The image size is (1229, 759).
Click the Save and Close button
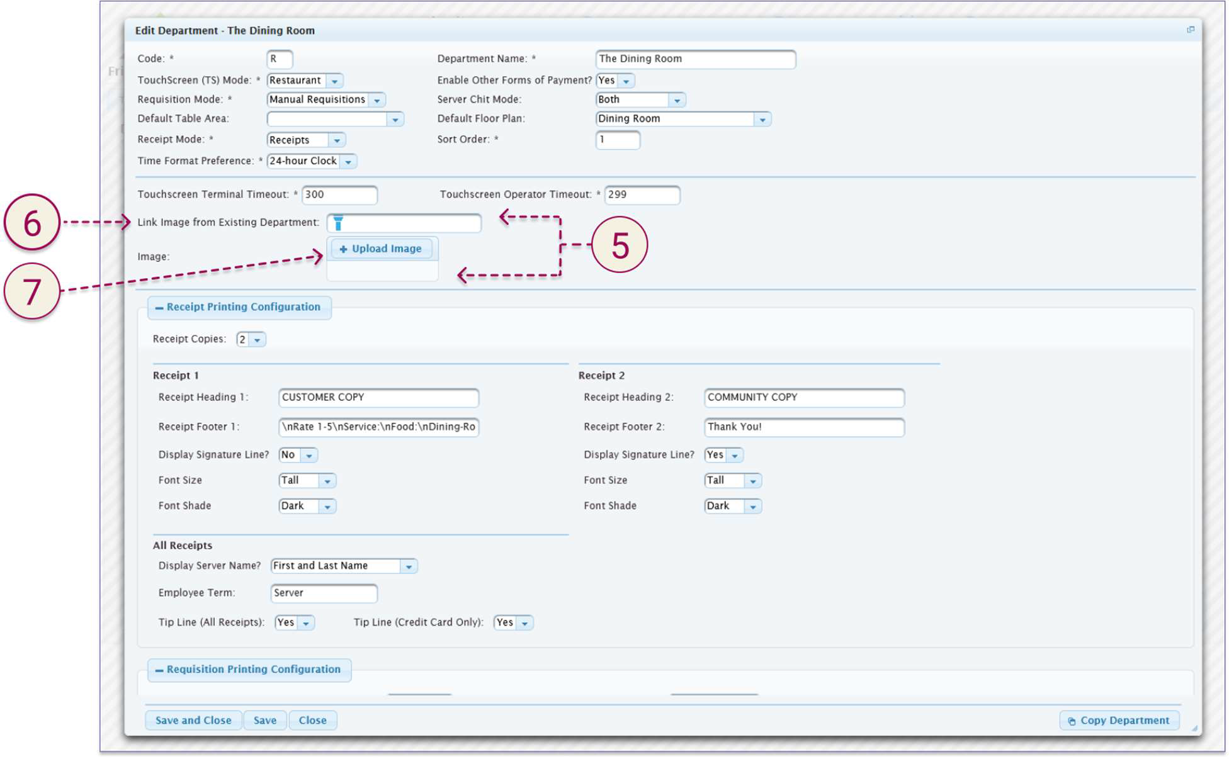click(x=193, y=720)
